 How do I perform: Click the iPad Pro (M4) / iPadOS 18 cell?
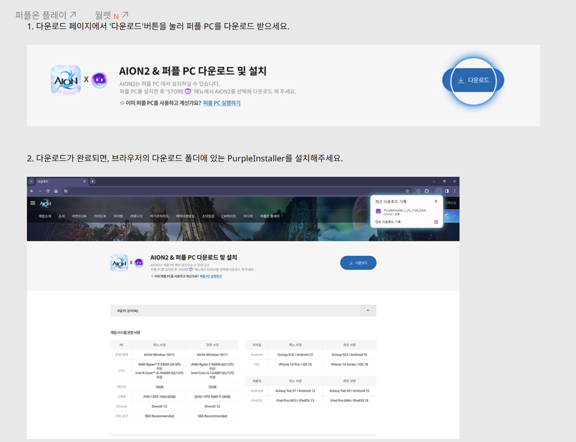349,400
